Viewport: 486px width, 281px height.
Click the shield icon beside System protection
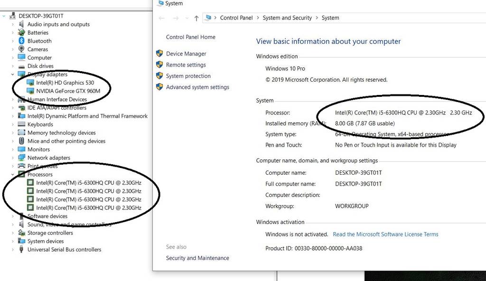(159, 75)
